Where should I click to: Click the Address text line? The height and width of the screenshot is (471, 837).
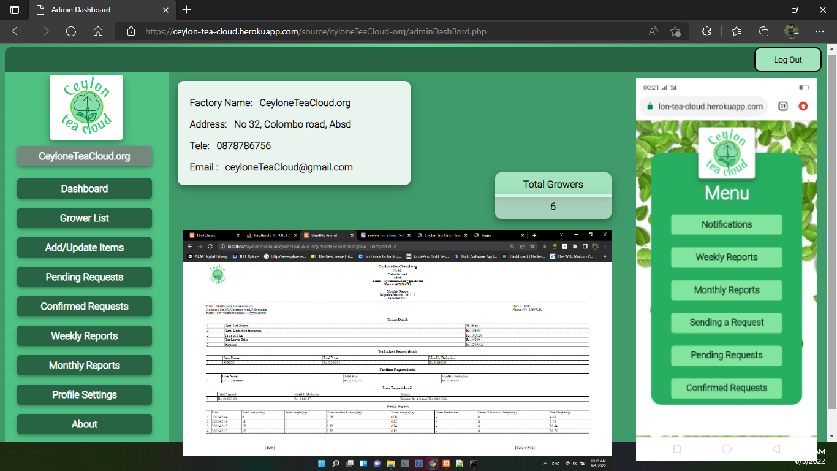coord(270,124)
